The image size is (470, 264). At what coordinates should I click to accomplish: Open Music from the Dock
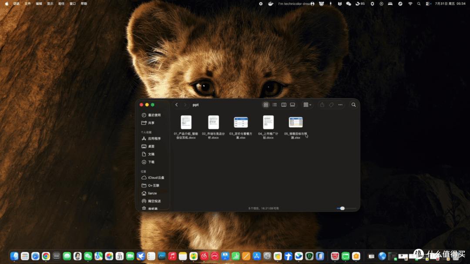point(172,256)
